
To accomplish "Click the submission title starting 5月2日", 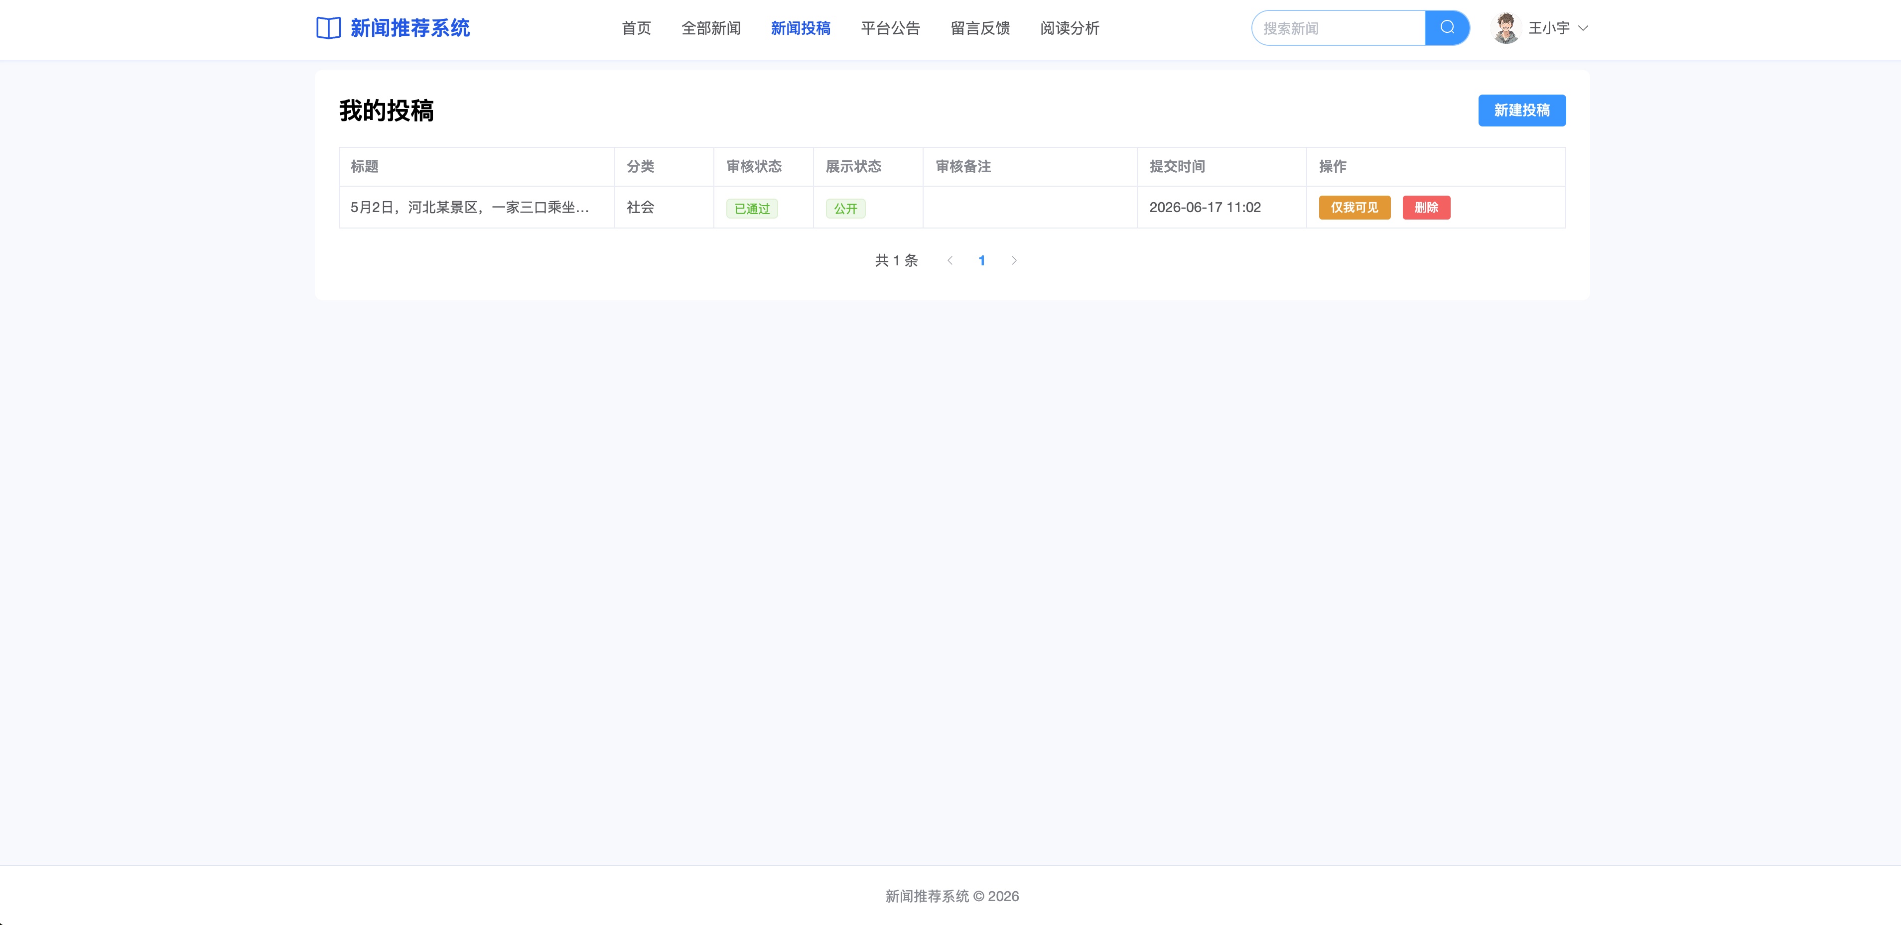I will tap(469, 207).
